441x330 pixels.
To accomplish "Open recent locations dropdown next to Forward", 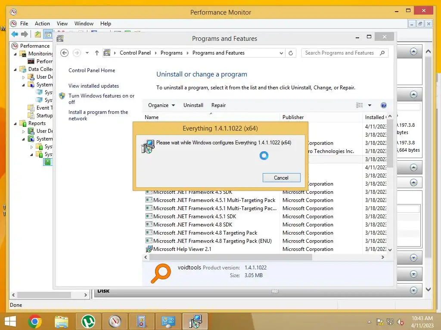I will tap(87, 53).
